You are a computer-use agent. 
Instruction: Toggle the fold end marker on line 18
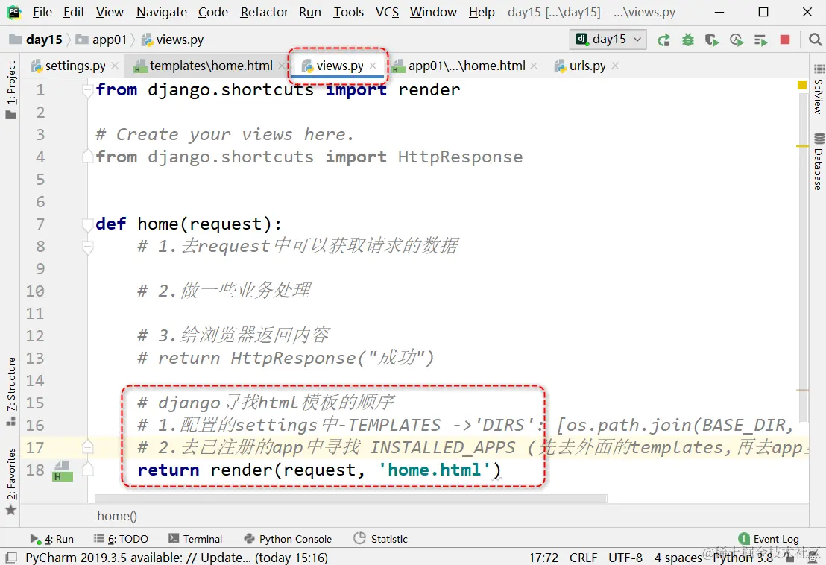(x=87, y=469)
